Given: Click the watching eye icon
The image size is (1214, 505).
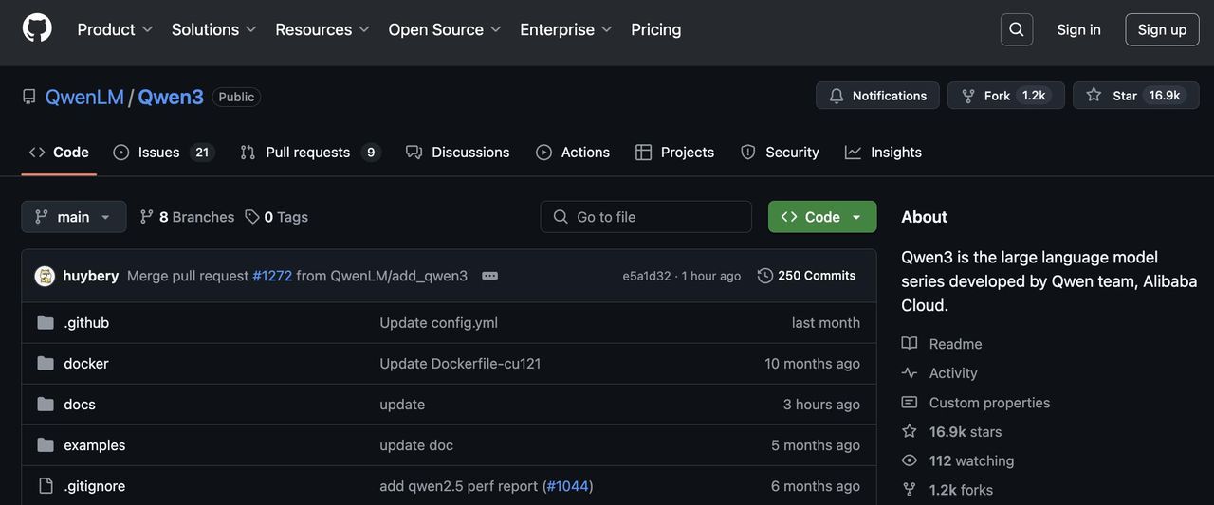Looking at the screenshot, I should click(x=910, y=460).
